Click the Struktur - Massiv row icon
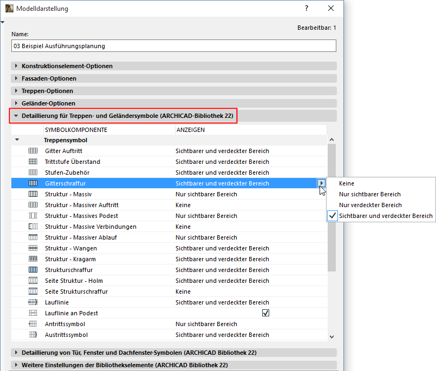 click(x=33, y=194)
